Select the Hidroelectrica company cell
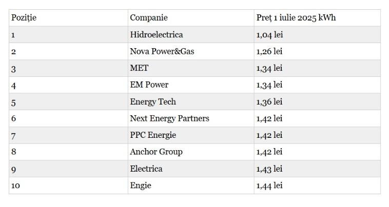The image size is (389, 207). (157, 35)
